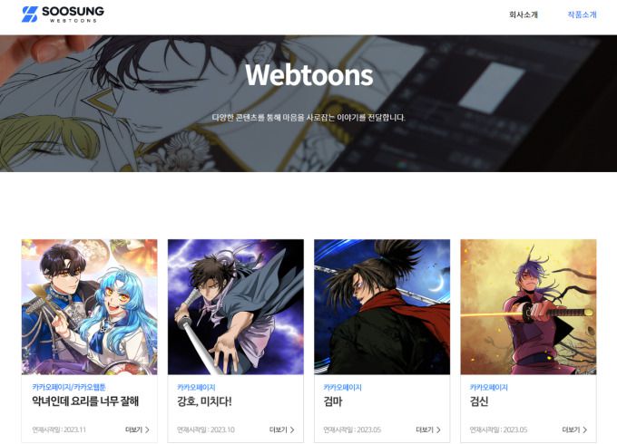Click 더보기 under 검신

pos(571,430)
